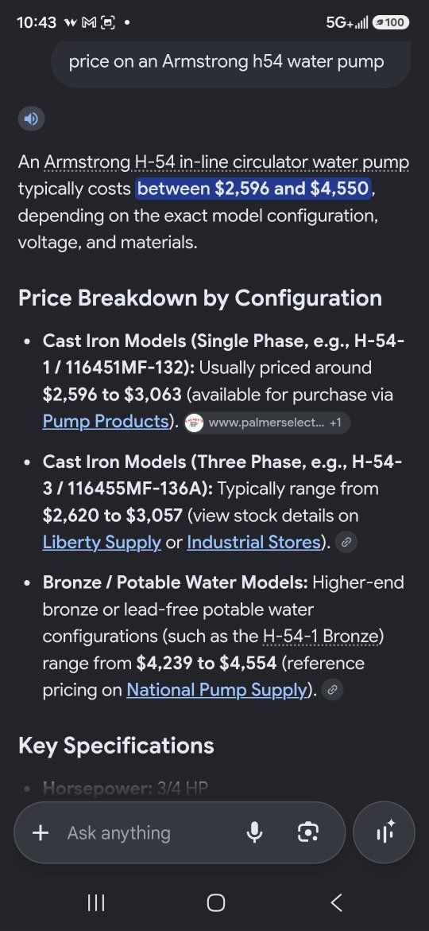
Task: Tap the highlighted price range text
Action: pyautogui.click(x=253, y=189)
